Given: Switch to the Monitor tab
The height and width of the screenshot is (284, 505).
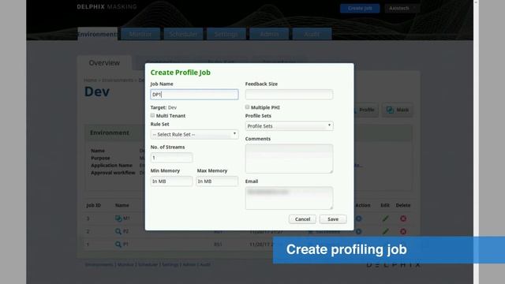Looking at the screenshot, I should [140, 34].
